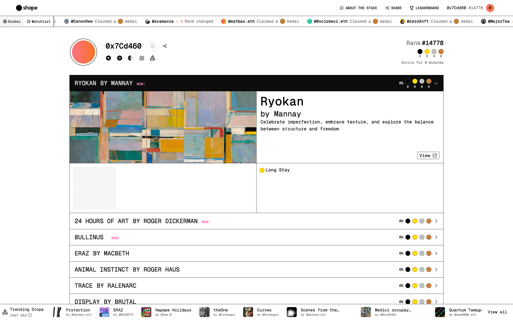Click 'by @Kotmogun' under Curves
This screenshot has height=320, width=513.
[268, 315]
